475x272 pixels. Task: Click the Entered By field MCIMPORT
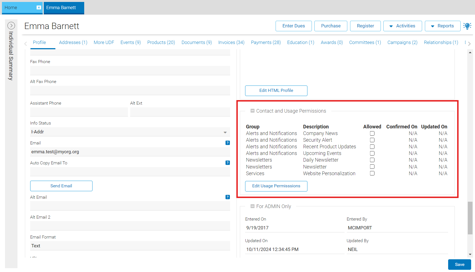[x=397, y=228]
